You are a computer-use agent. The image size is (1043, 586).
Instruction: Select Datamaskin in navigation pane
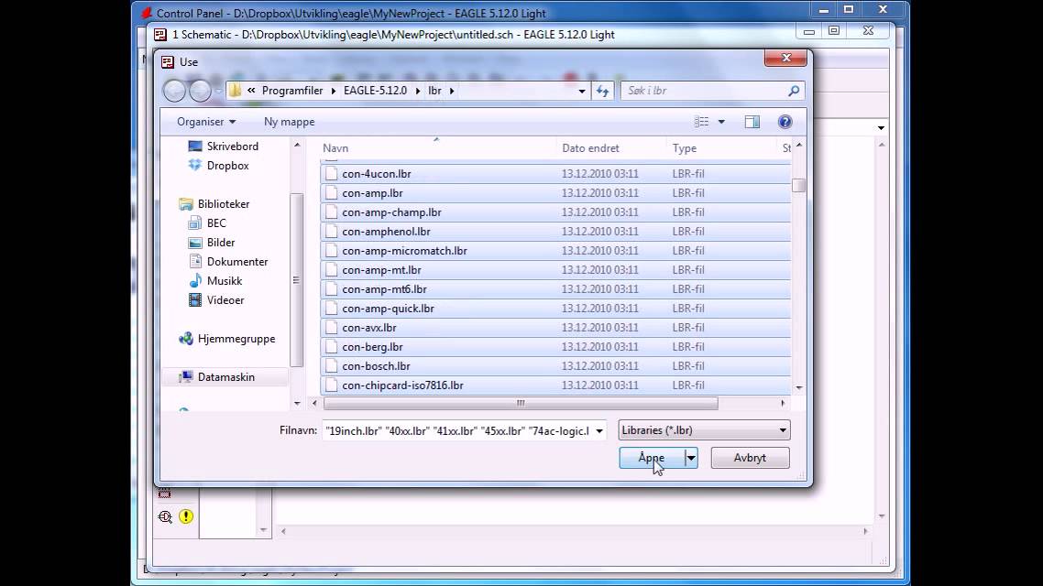[225, 376]
